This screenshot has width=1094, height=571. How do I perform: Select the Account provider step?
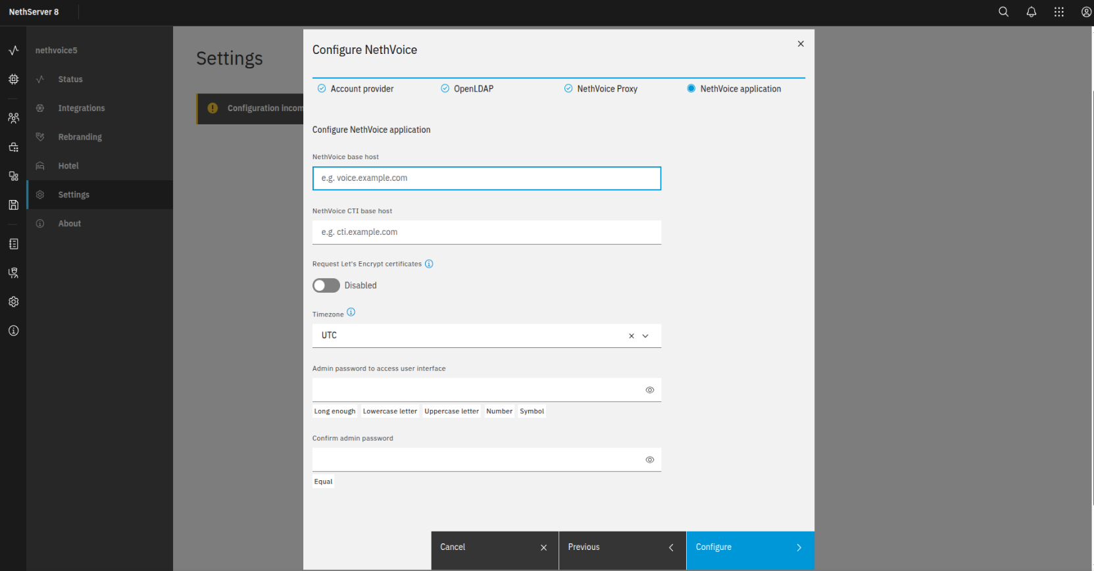click(361, 89)
